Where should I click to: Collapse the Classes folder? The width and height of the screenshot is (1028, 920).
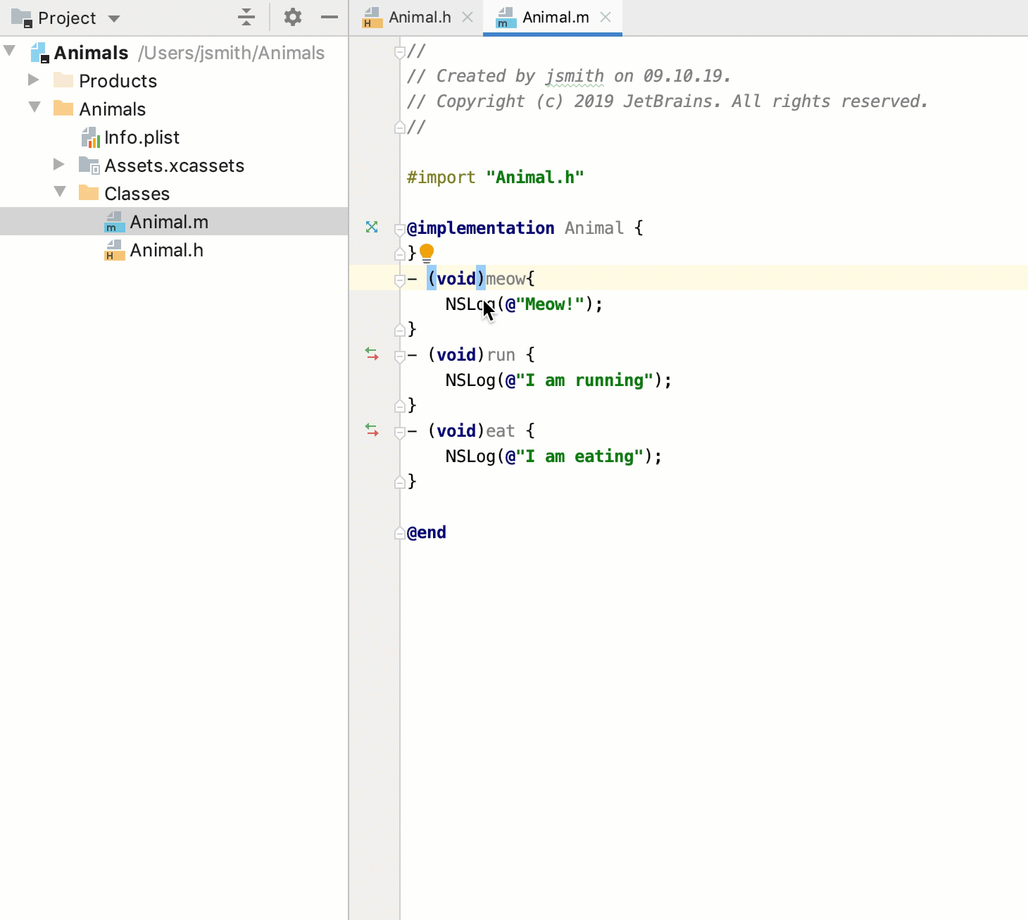pyautogui.click(x=61, y=192)
